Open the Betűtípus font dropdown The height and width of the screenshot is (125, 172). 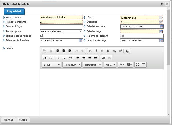92,65
